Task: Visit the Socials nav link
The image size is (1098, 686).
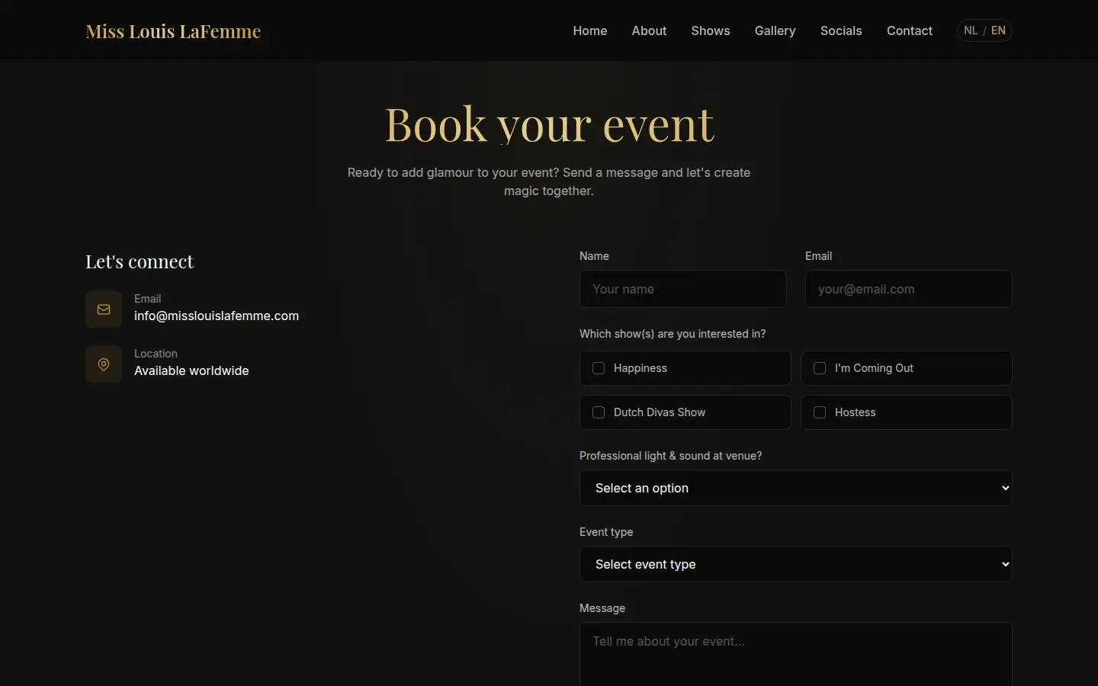Action: pyautogui.click(x=841, y=30)
